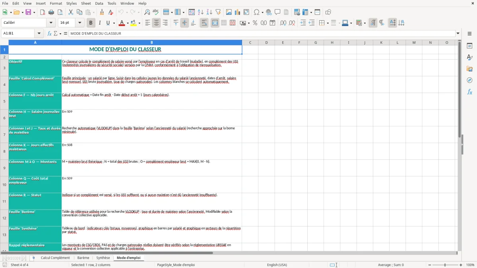Open the font size dropdown
Screen dimensions: 477x268
click(x=79, y=23)
